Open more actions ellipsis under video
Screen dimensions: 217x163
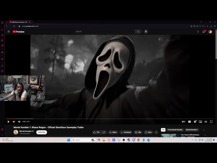coord(156,132)
